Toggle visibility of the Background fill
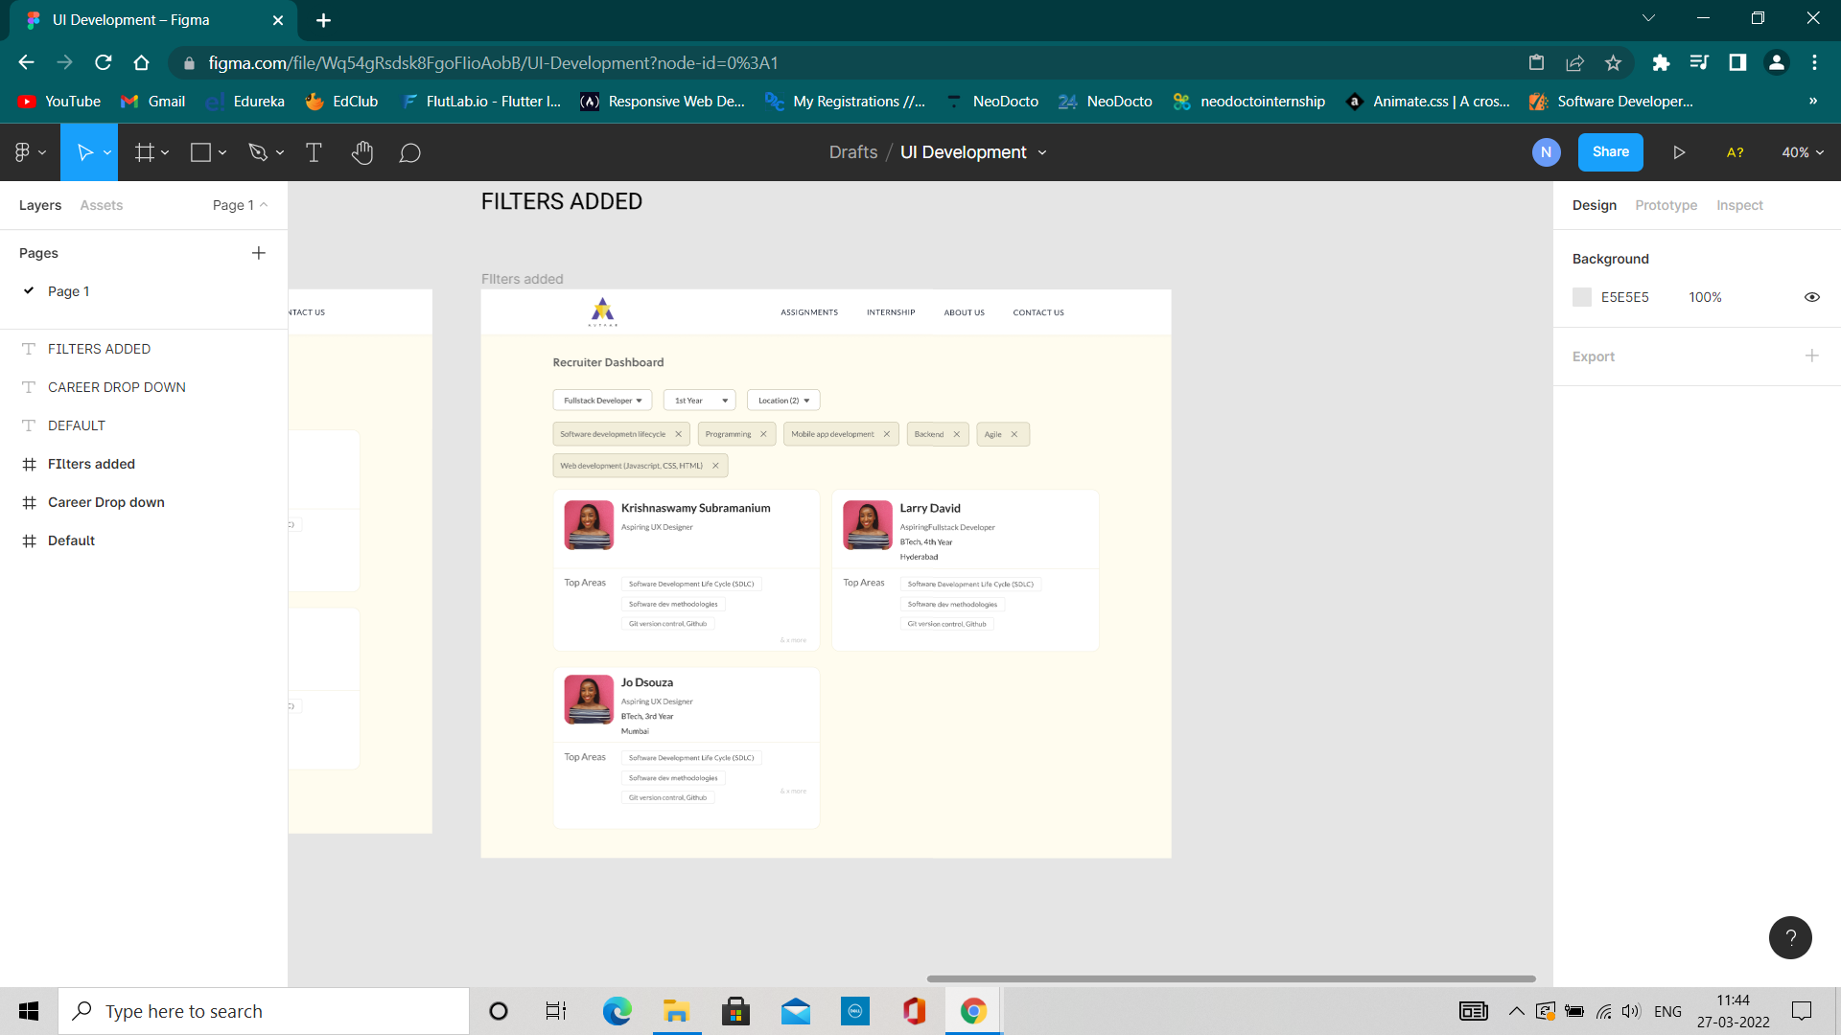 [x=1811, y=297]
